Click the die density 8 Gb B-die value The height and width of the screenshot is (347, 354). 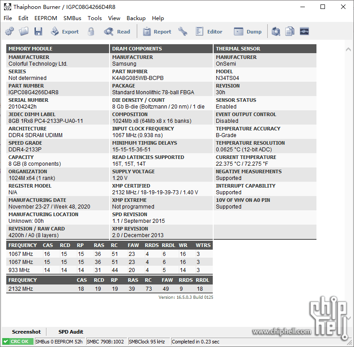(x=158, y=107)
